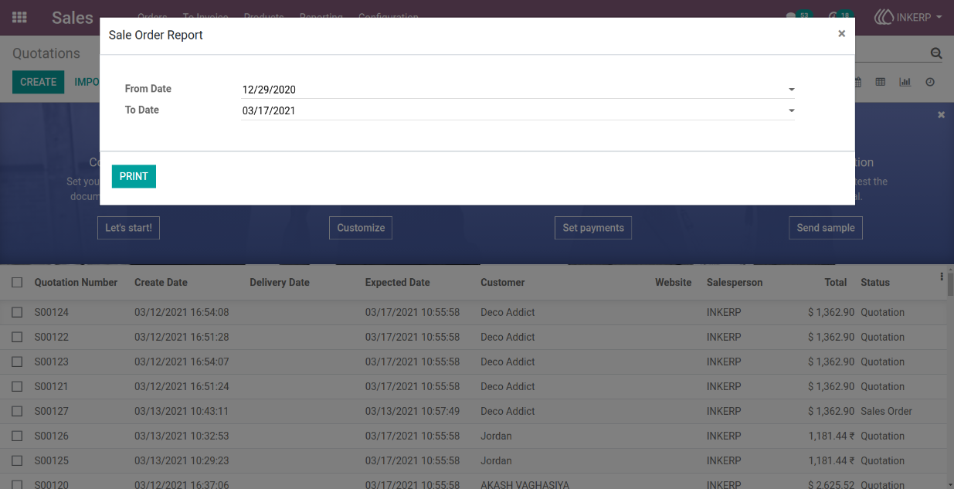Click the From Date field showing 12/29/2020
This screenshot has width=954, height=489.
point(518,90)
